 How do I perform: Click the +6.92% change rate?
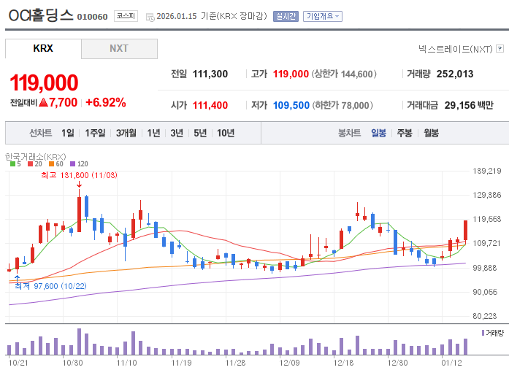coord(105,102)
